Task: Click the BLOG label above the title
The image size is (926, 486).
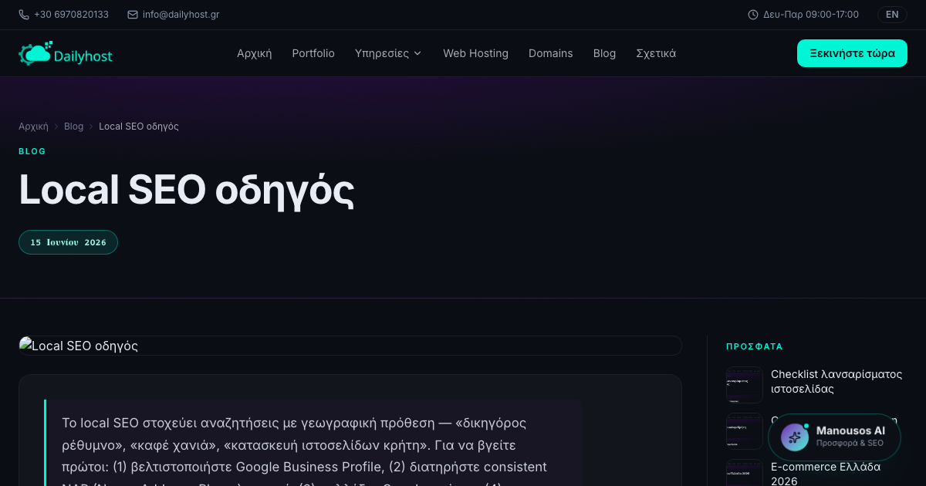Action: point(32,151)
